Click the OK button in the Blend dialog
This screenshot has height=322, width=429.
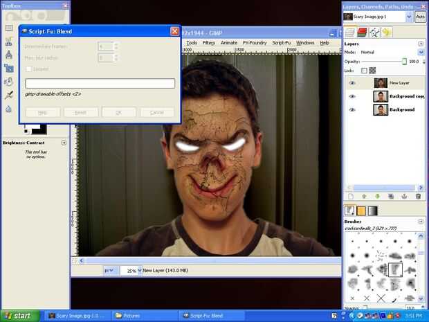[x=119, y=113]
